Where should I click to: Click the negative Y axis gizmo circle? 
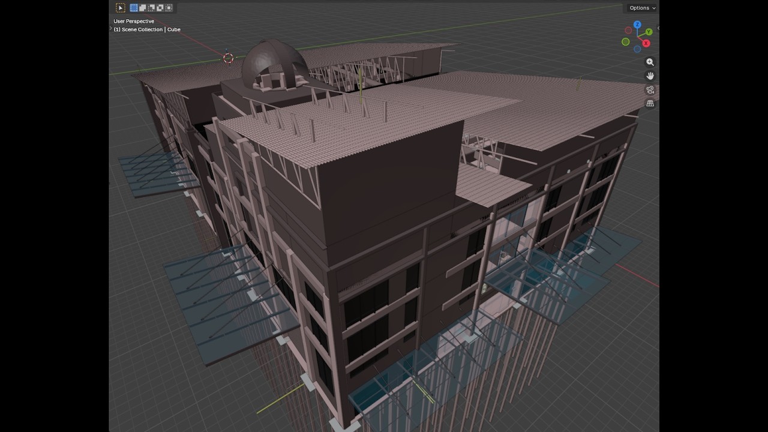click(x=626, y=42)
